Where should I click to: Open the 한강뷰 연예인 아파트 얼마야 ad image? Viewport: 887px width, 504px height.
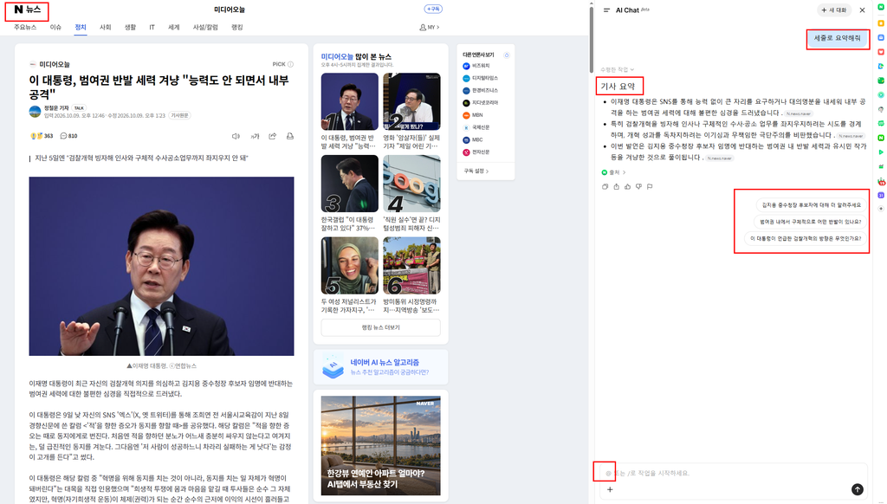381,445
